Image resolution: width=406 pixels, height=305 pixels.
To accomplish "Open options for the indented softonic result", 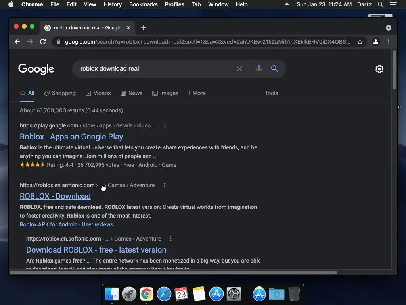I will 170,239.
